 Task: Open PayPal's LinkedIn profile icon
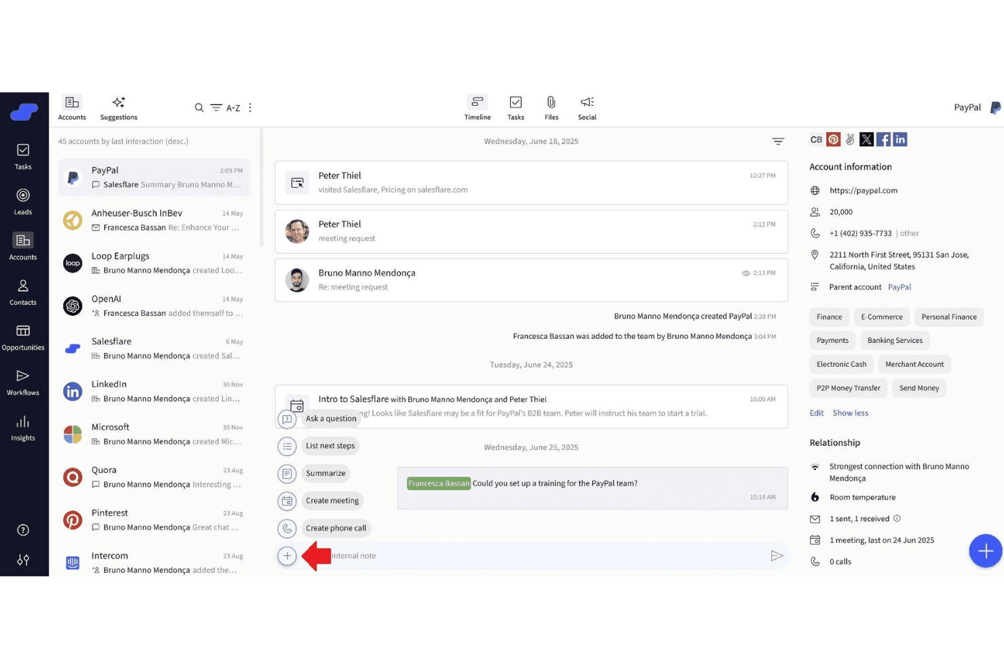[x=900, y=140]
